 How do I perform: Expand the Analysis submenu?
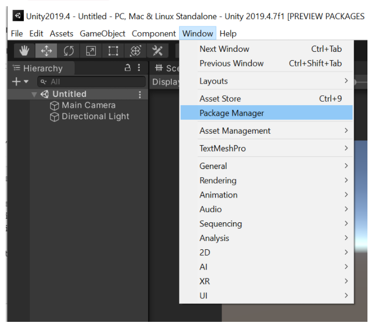click(267, 238)
